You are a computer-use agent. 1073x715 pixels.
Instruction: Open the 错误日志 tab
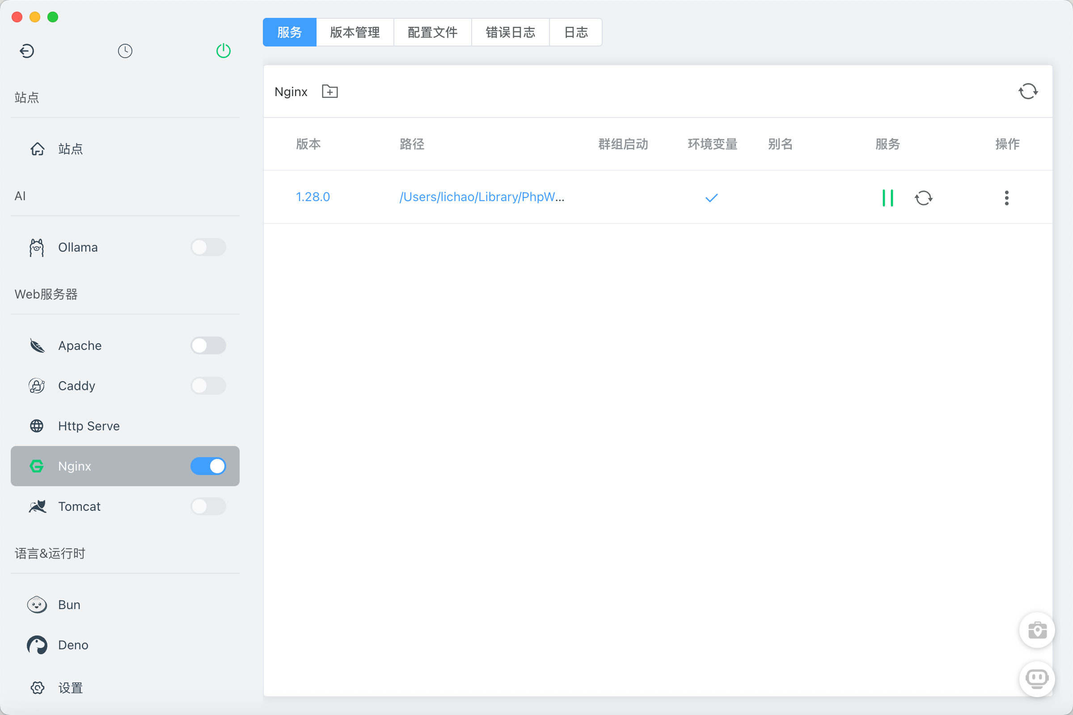[x=510, y=32]
